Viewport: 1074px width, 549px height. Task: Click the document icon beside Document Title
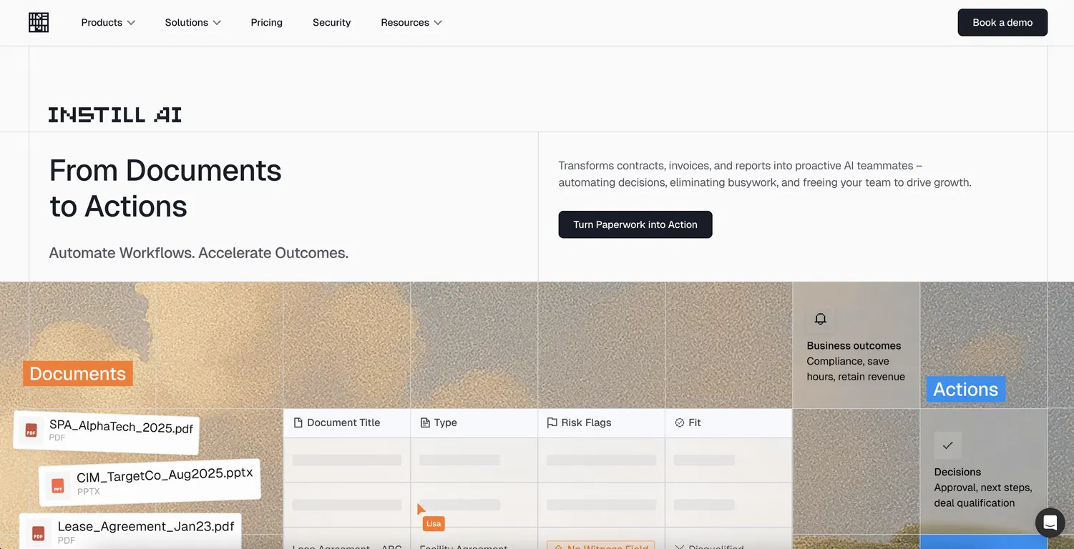[x=298, y=422]
